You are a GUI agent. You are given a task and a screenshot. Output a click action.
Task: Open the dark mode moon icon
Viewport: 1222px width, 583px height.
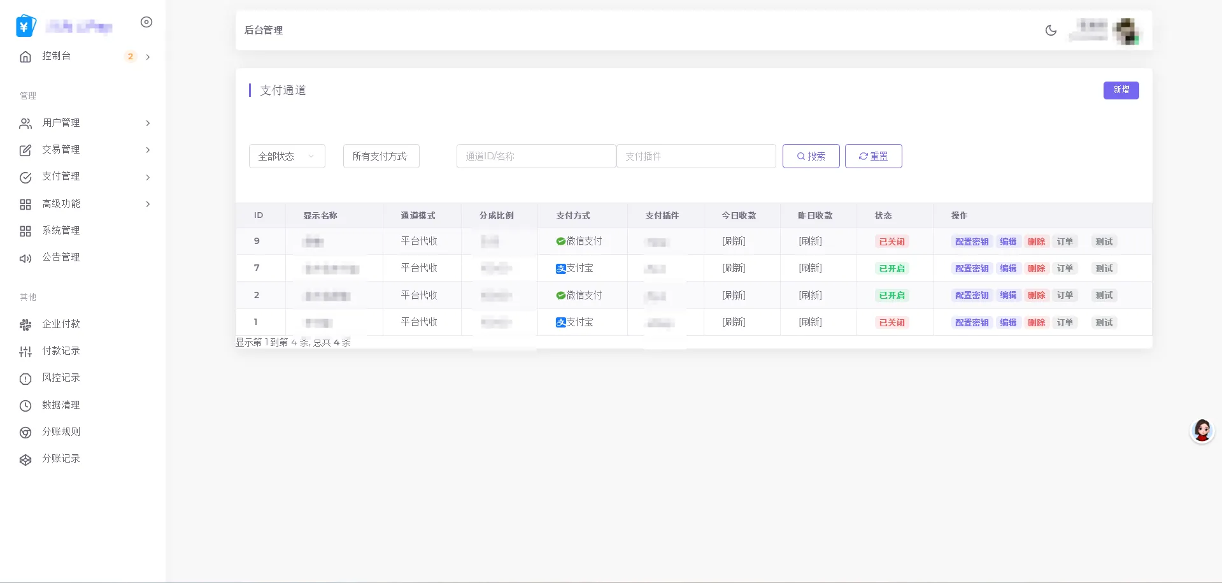[x=1051, y=30]
